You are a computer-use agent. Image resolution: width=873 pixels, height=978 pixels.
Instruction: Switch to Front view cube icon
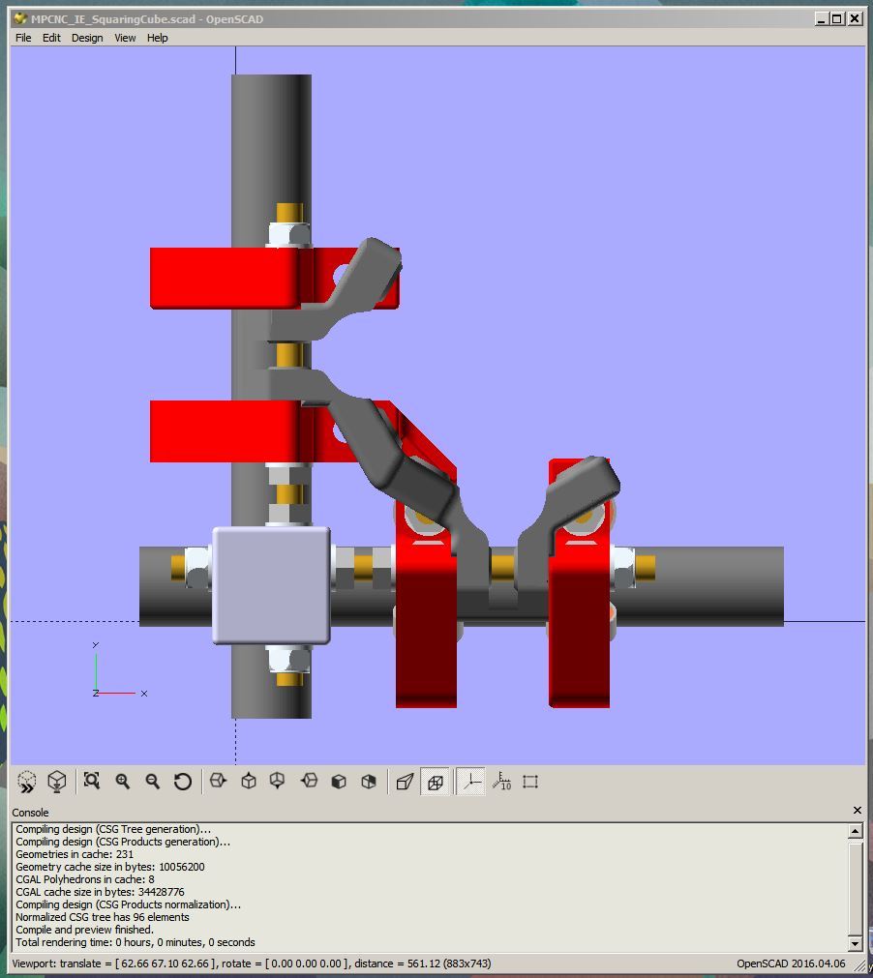[339, 782]
